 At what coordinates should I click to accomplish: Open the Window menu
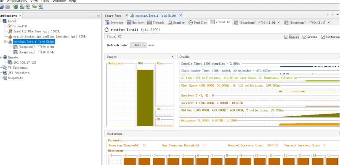coord(59,1)
